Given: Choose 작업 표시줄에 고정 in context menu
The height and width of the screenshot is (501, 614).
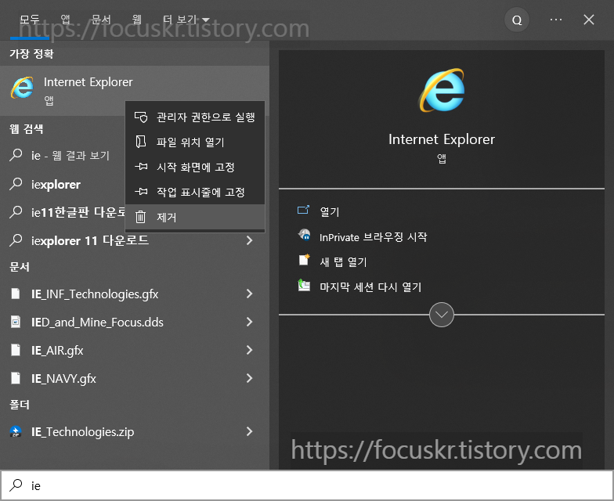Looking at the screenshot, I should tap(195, 192).
